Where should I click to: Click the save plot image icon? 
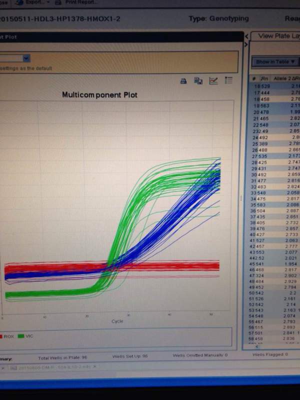(198, 81)
